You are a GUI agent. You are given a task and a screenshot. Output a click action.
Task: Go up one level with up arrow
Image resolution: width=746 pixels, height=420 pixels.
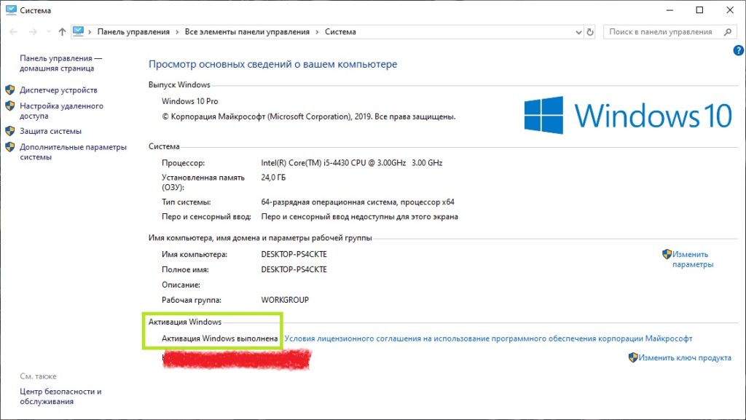coord(62,32)
